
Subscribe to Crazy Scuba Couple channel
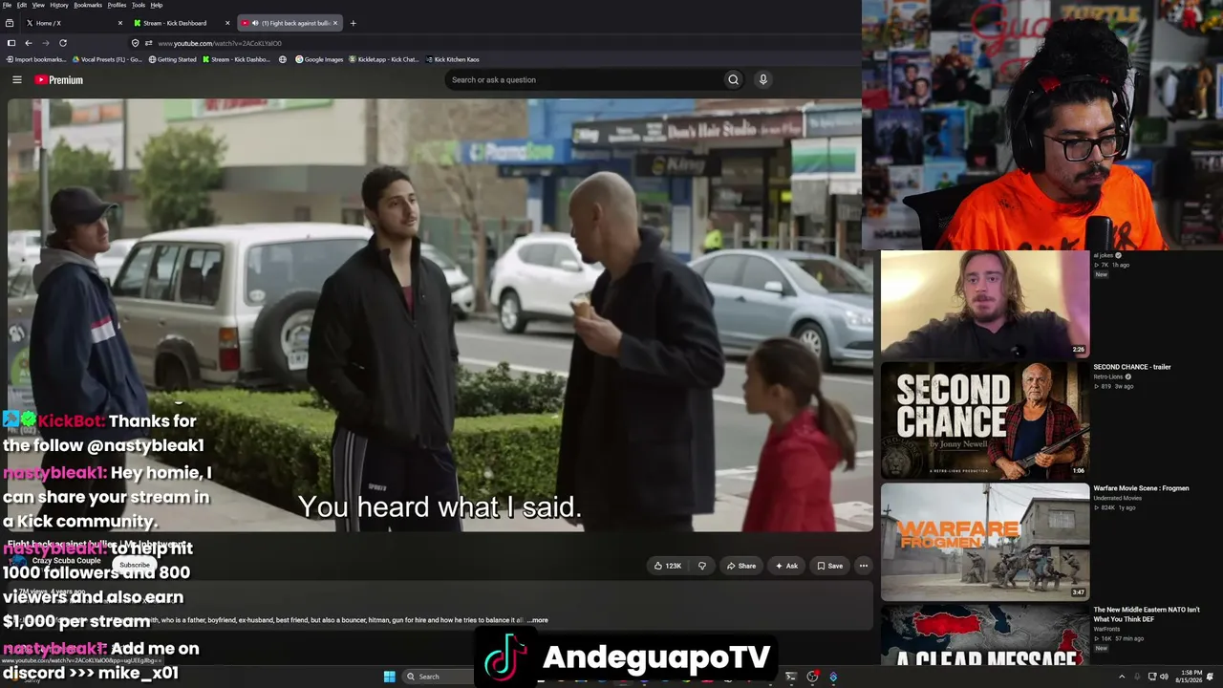click(x=135, y=565)
